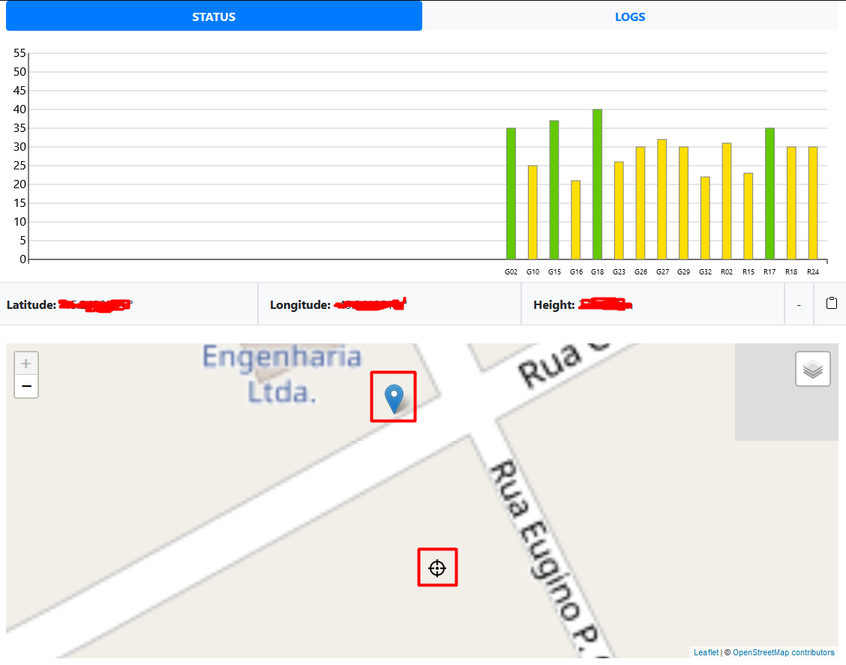
Task: Click the G02 satellite bar
Action: point(511,193)
